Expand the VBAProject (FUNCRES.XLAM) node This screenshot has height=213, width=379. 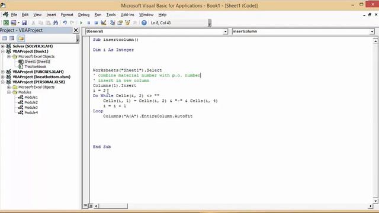point(2,72)
